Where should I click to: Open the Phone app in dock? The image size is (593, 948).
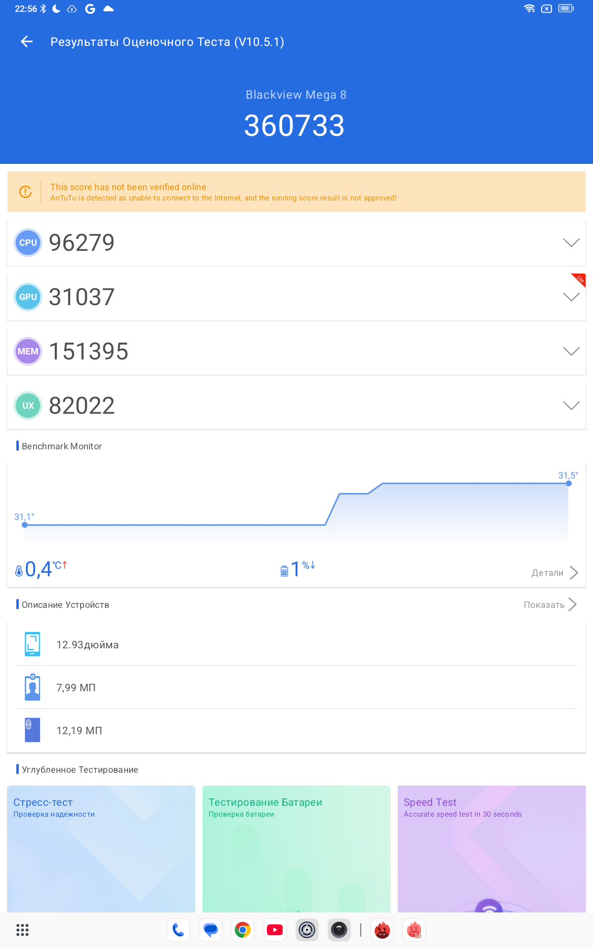point(178,930)
